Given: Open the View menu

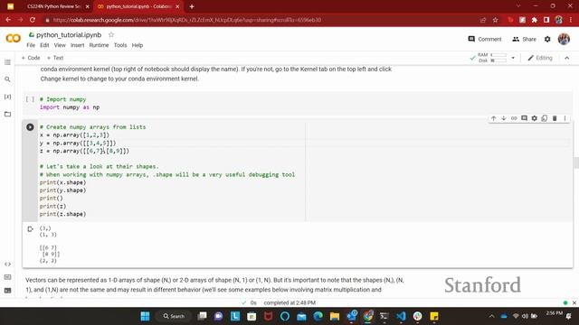Looking at the screenshot, I should pos(60,45).
